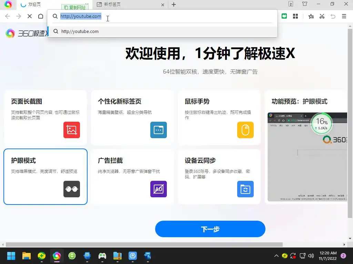
Task: Open File Explorer from taskbar
Action: (x=26, y=256)
